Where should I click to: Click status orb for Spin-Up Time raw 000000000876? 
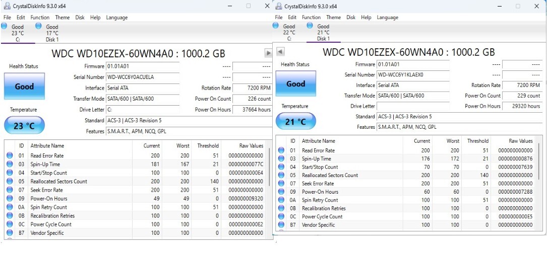[281, 159]
